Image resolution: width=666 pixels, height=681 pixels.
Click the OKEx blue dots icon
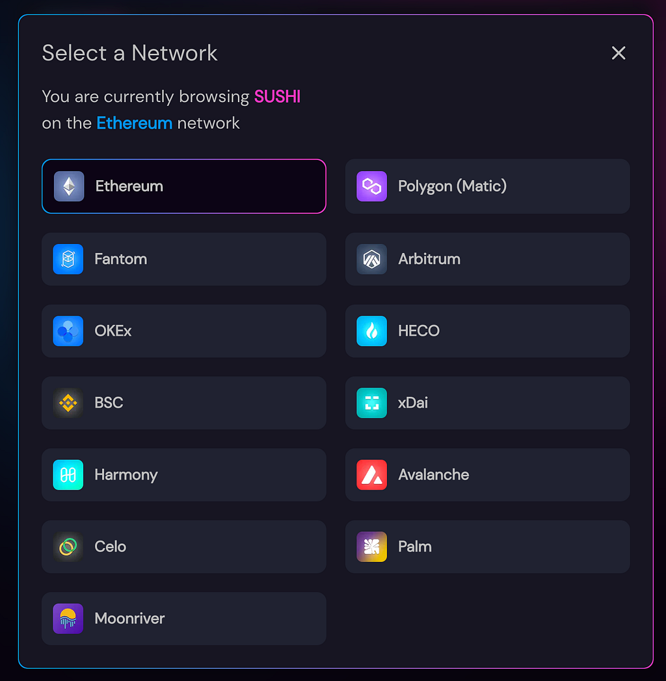(68, 331)
